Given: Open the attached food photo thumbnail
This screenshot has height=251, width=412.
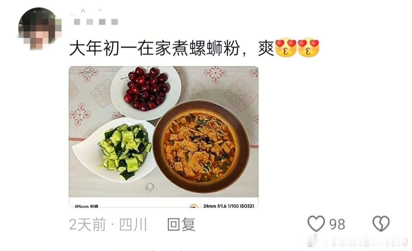Looking at the screenshot, I should click(x=163, y=137).
